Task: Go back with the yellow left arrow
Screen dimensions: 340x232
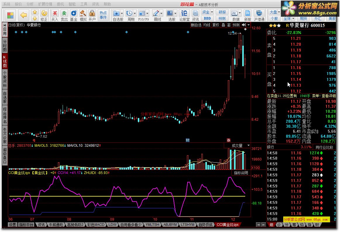Action: point(23,15)
